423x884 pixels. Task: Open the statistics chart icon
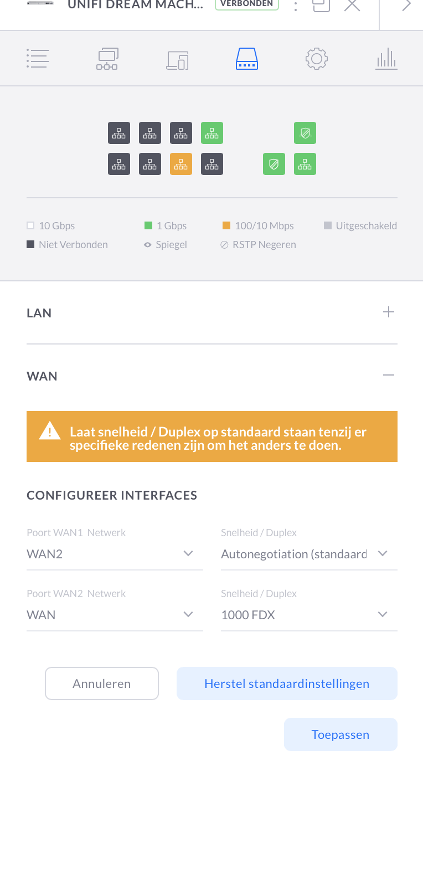(386, 58)
